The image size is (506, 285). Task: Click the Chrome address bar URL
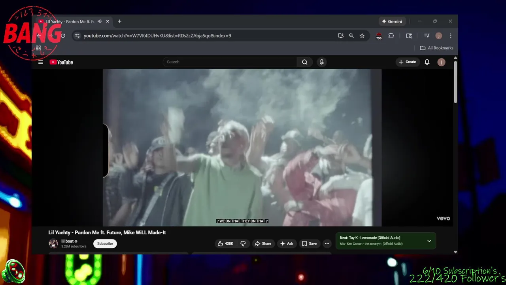pos(157,36)
